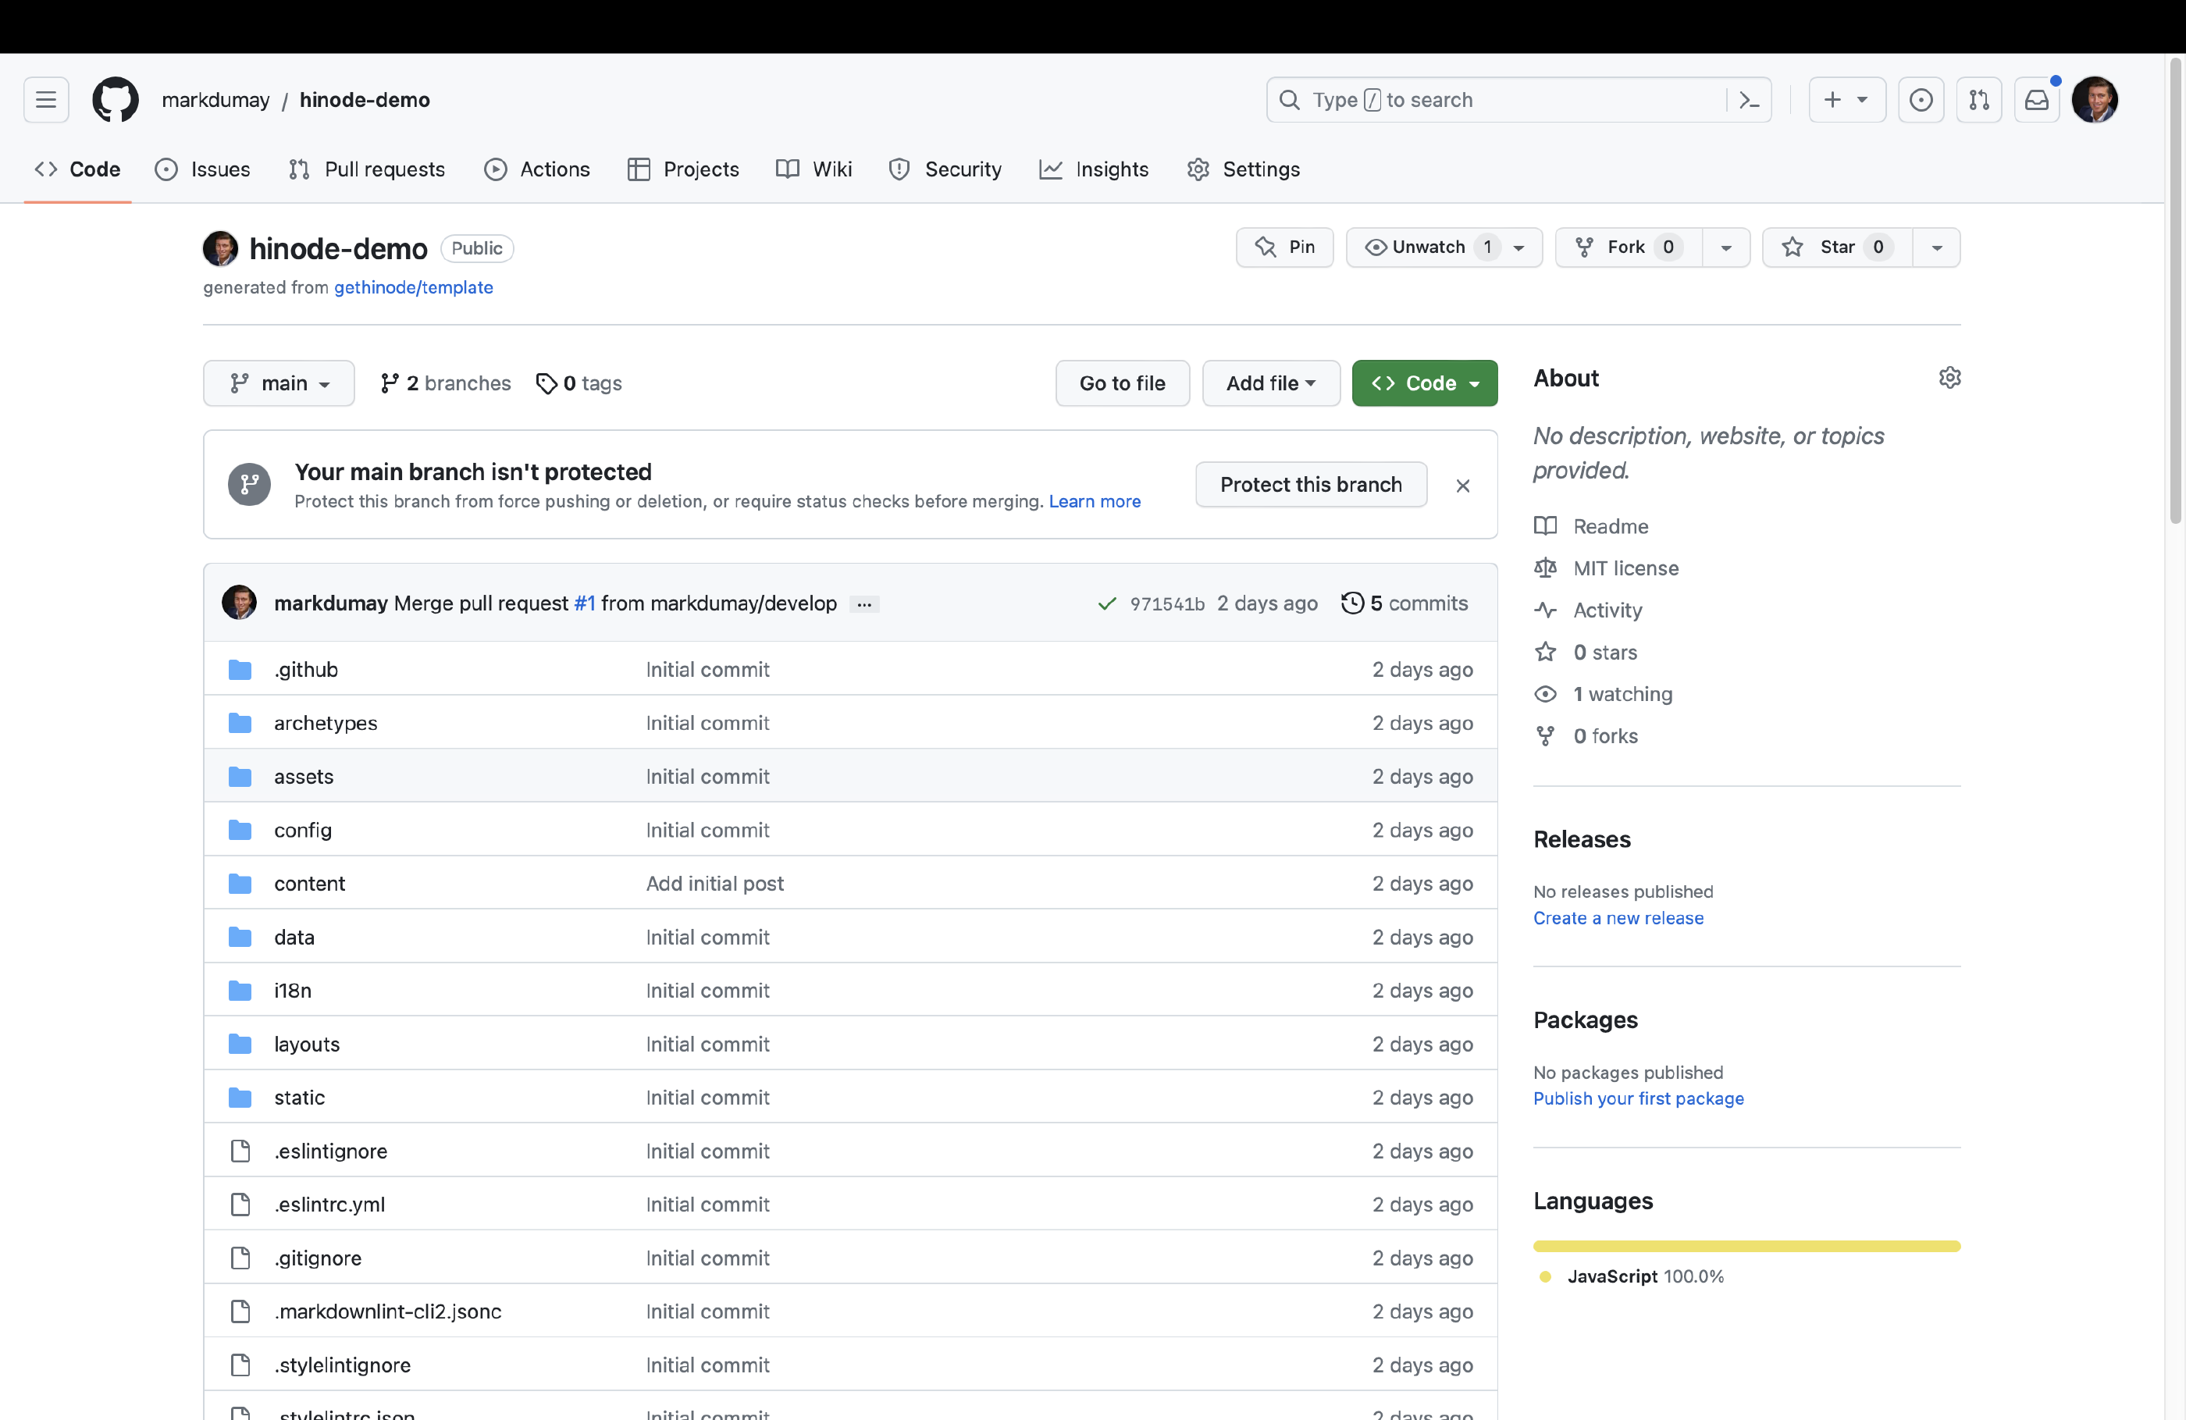The image size is (2186, 1420).
Task: Click the issues icon in top header
Action: [x=1921, y=99]
